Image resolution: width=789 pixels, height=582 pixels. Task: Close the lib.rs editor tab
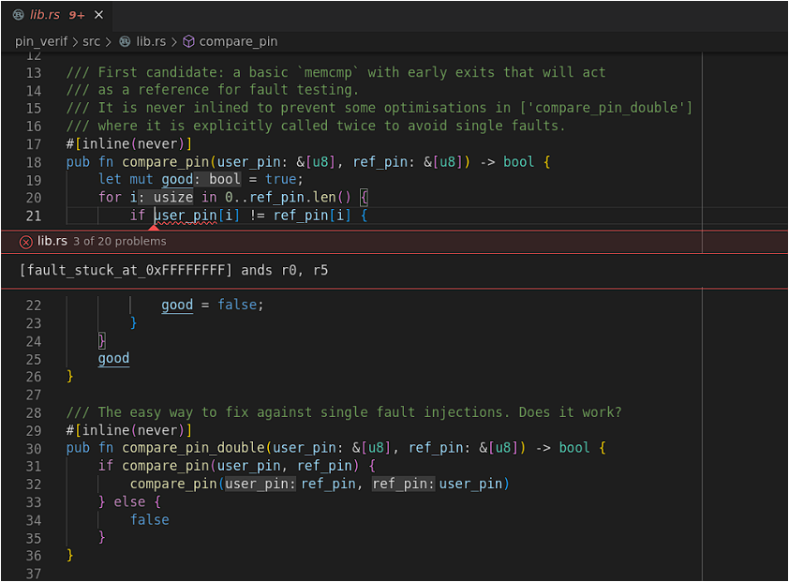pyautogui.click(x=99, y=15)
